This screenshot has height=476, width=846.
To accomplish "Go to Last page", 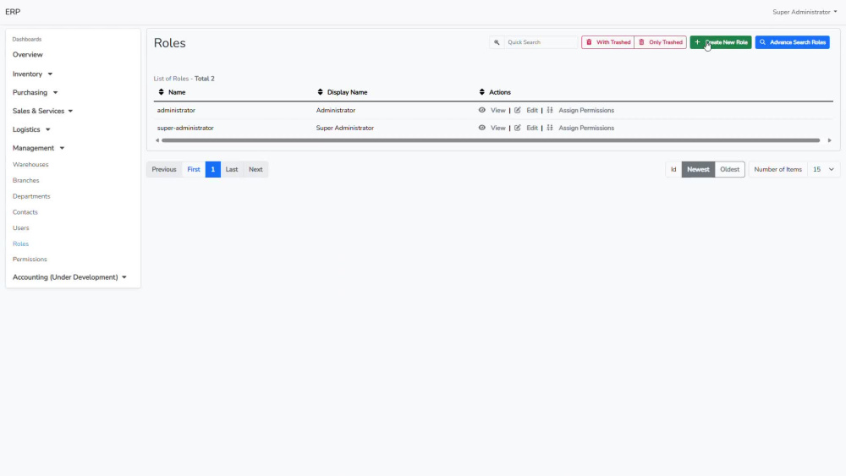I will (232, 169).
